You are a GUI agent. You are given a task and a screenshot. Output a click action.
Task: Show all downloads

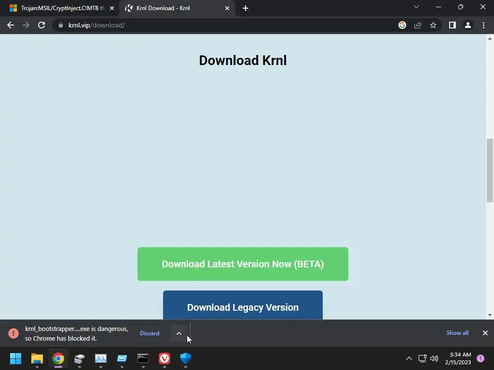(x=457, y=333)
